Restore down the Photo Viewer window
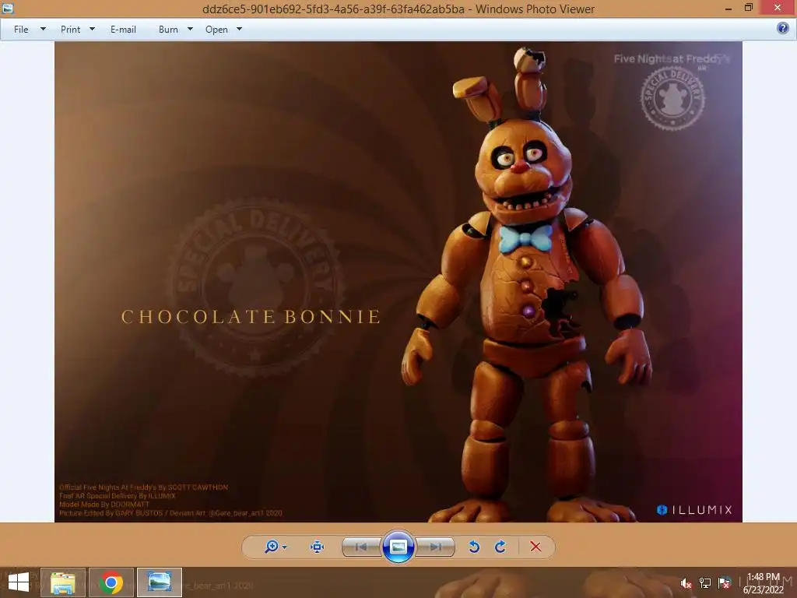Image resolution: width=797 pixels, height=598 pixels. [x=748, y=8]
